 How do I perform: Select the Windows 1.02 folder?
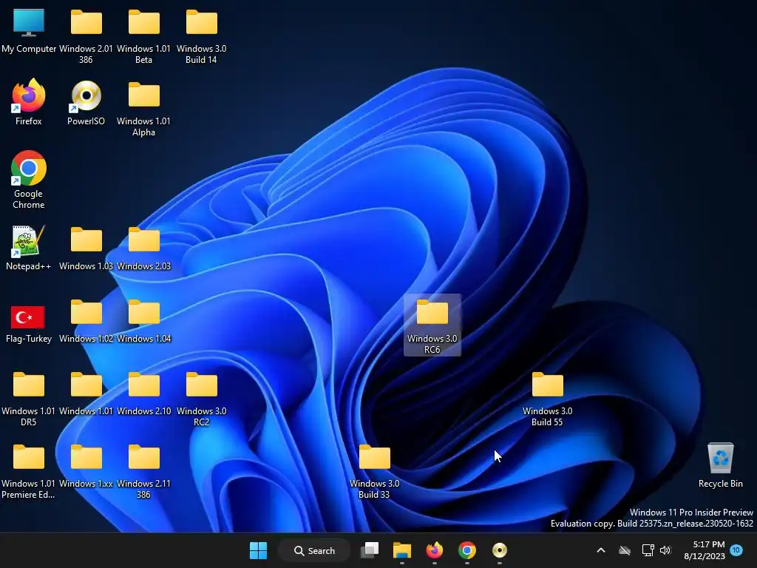click(x=86, y=321)
